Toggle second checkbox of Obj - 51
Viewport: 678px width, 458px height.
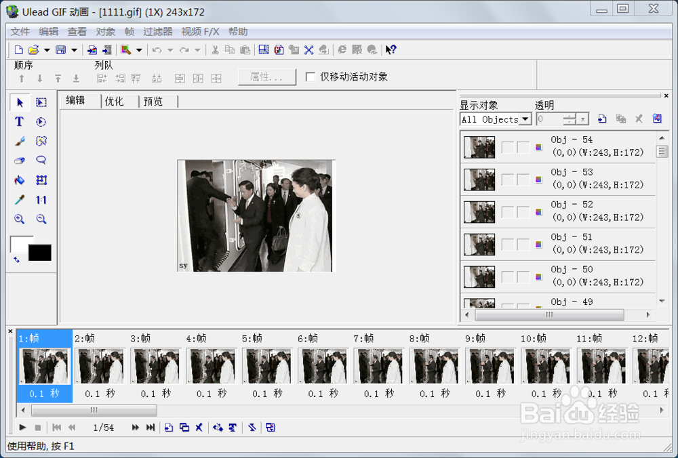click(x=523, y=245)
